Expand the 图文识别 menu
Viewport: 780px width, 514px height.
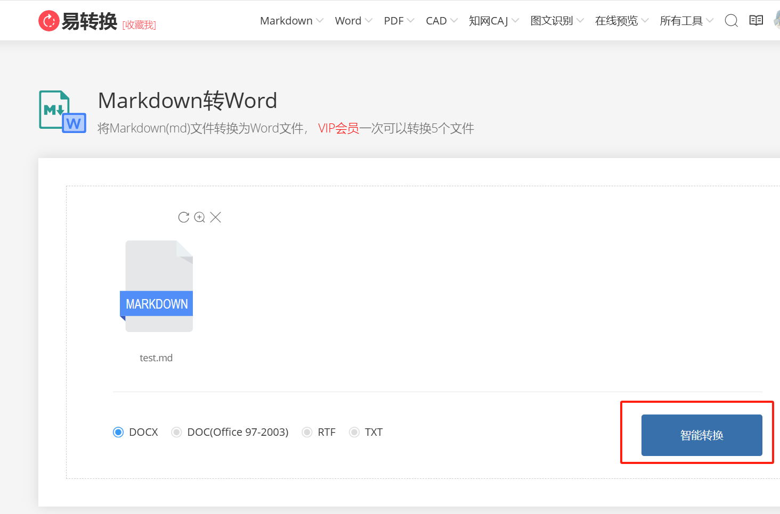557,21
